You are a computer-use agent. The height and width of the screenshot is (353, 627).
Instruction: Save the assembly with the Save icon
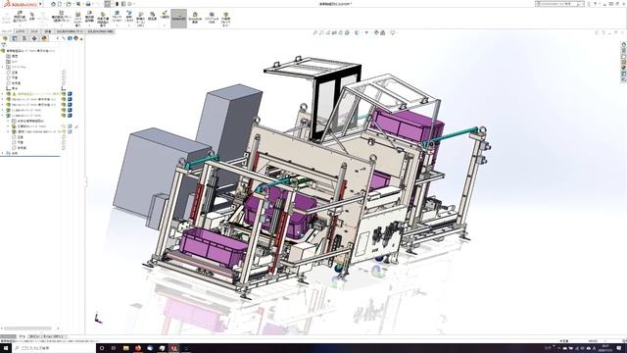coord(78,4)
